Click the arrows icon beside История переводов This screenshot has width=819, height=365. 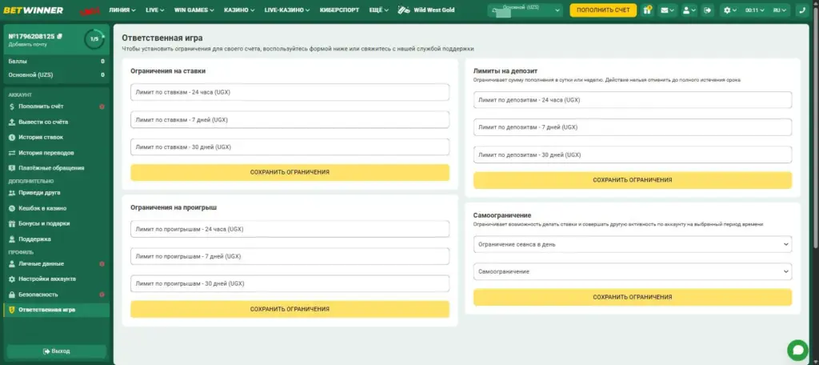[x=12, y=153]
